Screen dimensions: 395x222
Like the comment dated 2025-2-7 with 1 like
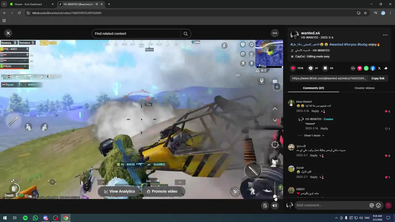[386, 177]
